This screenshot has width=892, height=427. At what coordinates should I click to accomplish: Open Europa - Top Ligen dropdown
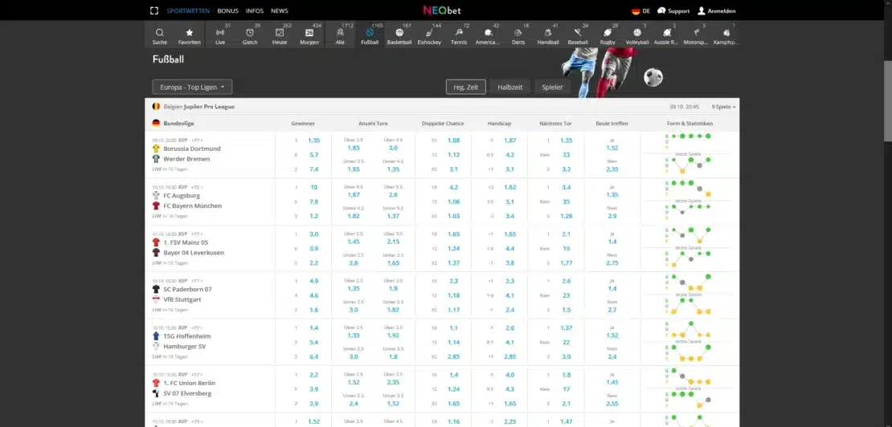(192, 87)
